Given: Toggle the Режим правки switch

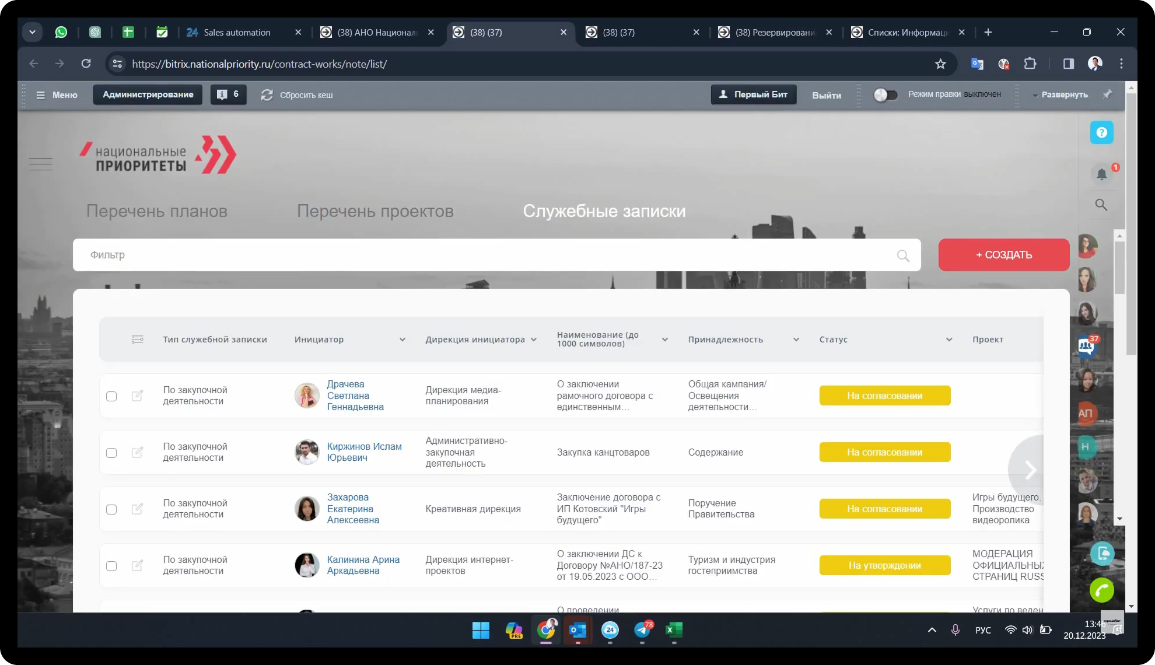Looking at the screenshot, I should (885, 94).
